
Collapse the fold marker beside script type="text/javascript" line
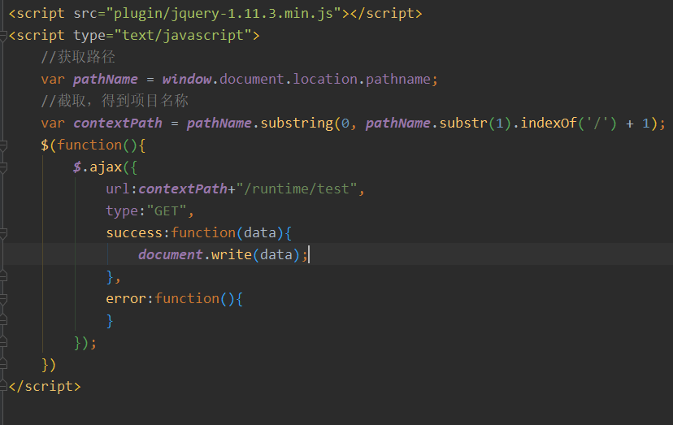[3, 36]
